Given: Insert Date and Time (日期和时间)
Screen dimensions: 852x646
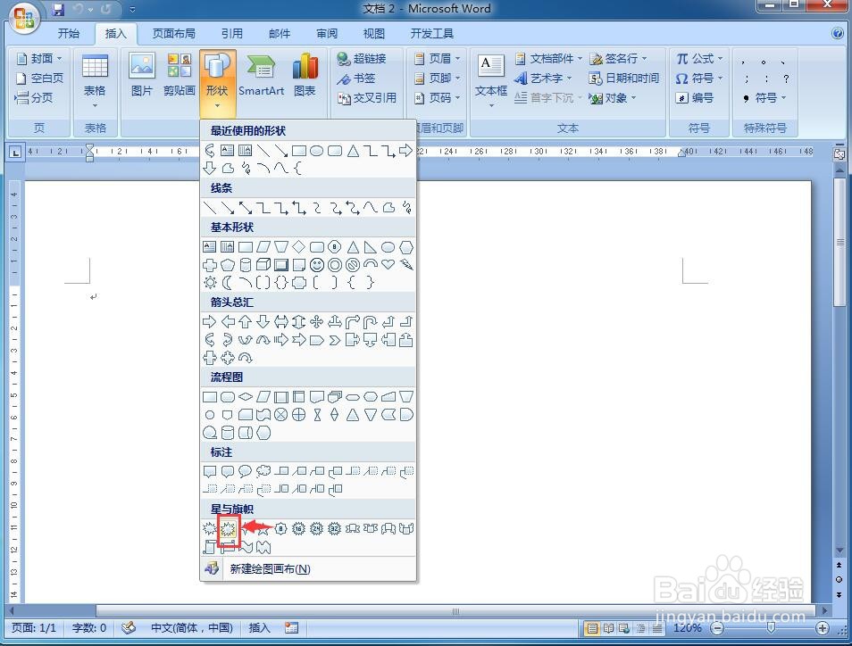Looking at the screenshot, I should click(623, 79).
